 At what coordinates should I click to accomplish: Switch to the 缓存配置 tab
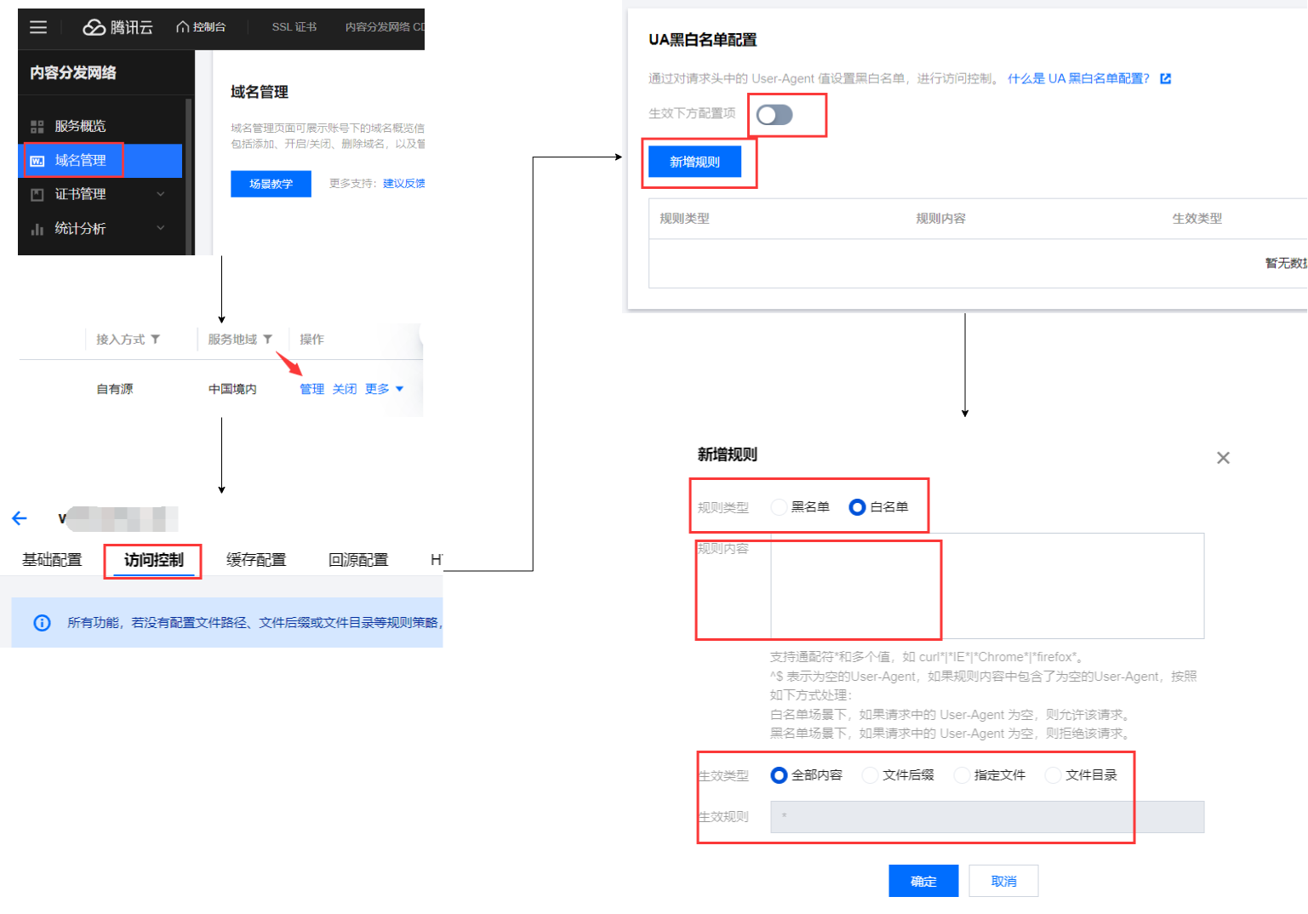256,560
